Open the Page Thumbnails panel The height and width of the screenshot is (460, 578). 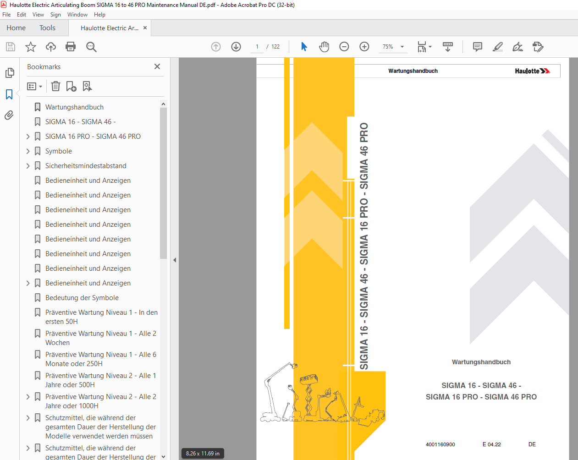click(10, 73)
